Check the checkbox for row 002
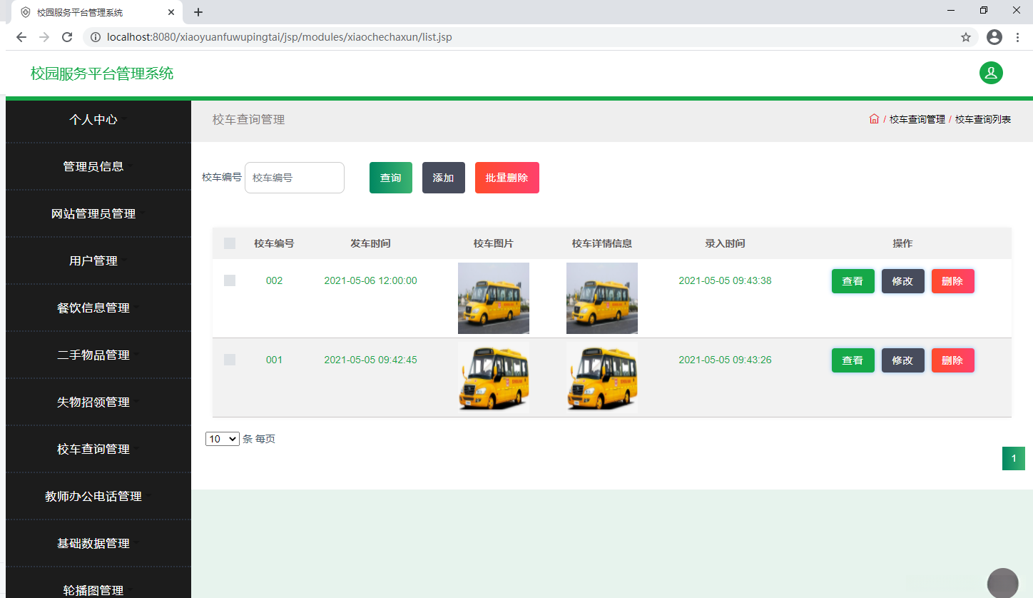The image size is (1033, 598). point(230,280)
